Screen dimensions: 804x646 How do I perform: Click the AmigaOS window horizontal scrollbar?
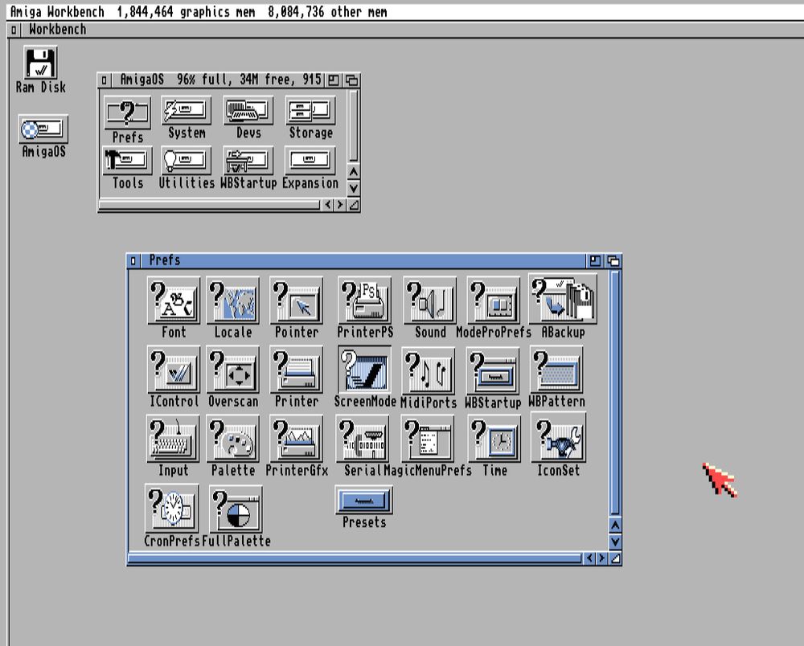coord(209,205)
